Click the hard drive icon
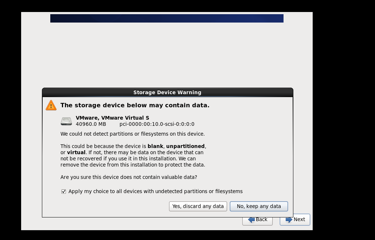The width and height of the screenshot is (375, 240). (66, 121)
